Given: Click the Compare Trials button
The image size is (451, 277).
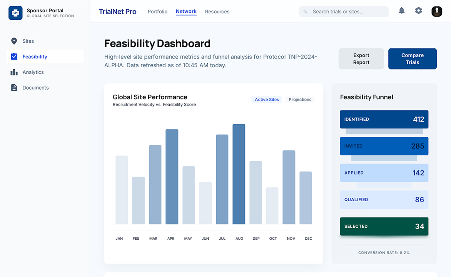Looking at the screenshot, I should pyautogui.click(x=412, y=58).
